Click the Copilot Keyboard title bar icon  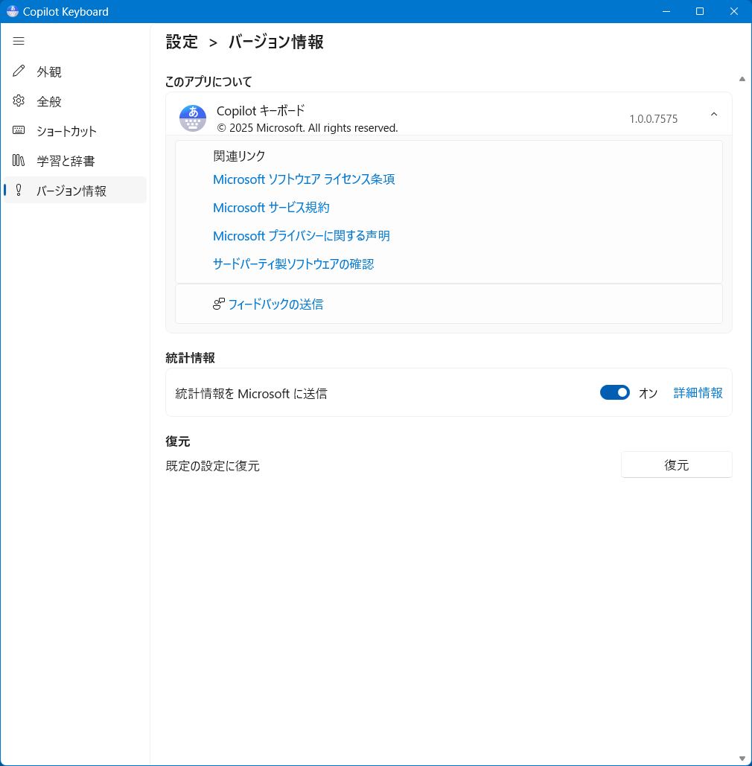coord(12,11)
